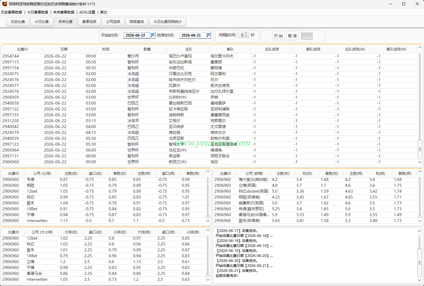Click the greyed-out 停止 stop button
The width and height of the screenshot is (424, 286).
[x=307, y=36]
